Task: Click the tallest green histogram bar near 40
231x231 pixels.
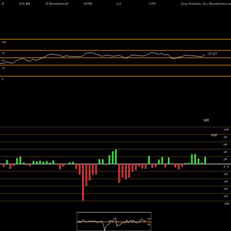Action: 116,157
